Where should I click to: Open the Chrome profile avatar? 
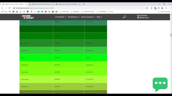166,8
